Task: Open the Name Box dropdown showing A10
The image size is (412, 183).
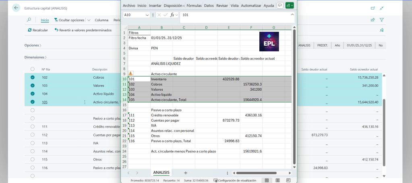Action: pyautogui.click(x=147, y=15)
